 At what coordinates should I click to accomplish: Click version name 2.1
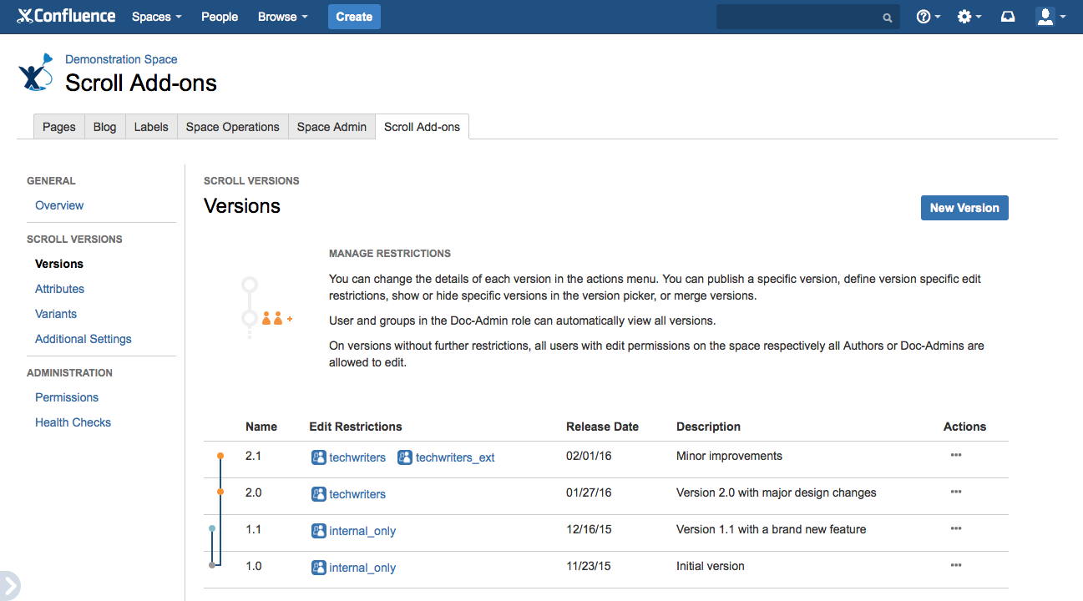[x=253, y=456]
